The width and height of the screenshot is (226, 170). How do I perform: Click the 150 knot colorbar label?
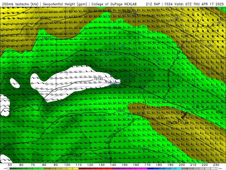click(125, 165)
